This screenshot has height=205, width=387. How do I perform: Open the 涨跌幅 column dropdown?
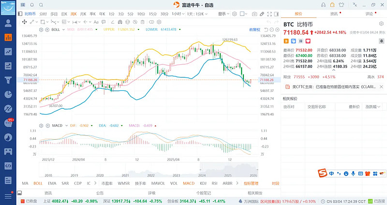click(x=372, y=107)
